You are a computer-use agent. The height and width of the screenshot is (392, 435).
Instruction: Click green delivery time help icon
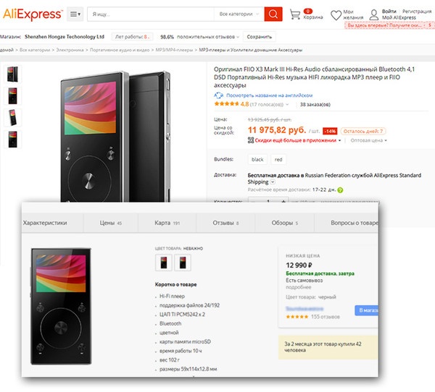340,189
